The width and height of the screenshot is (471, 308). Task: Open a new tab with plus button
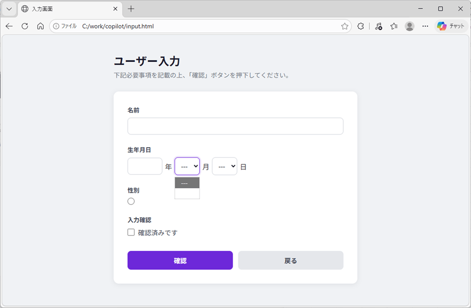(131, 9)
